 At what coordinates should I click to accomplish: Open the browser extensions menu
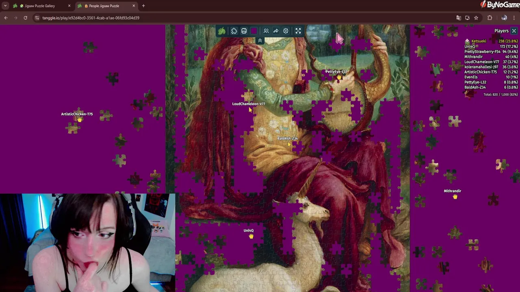pyautogui.click(x=490, y=18)
